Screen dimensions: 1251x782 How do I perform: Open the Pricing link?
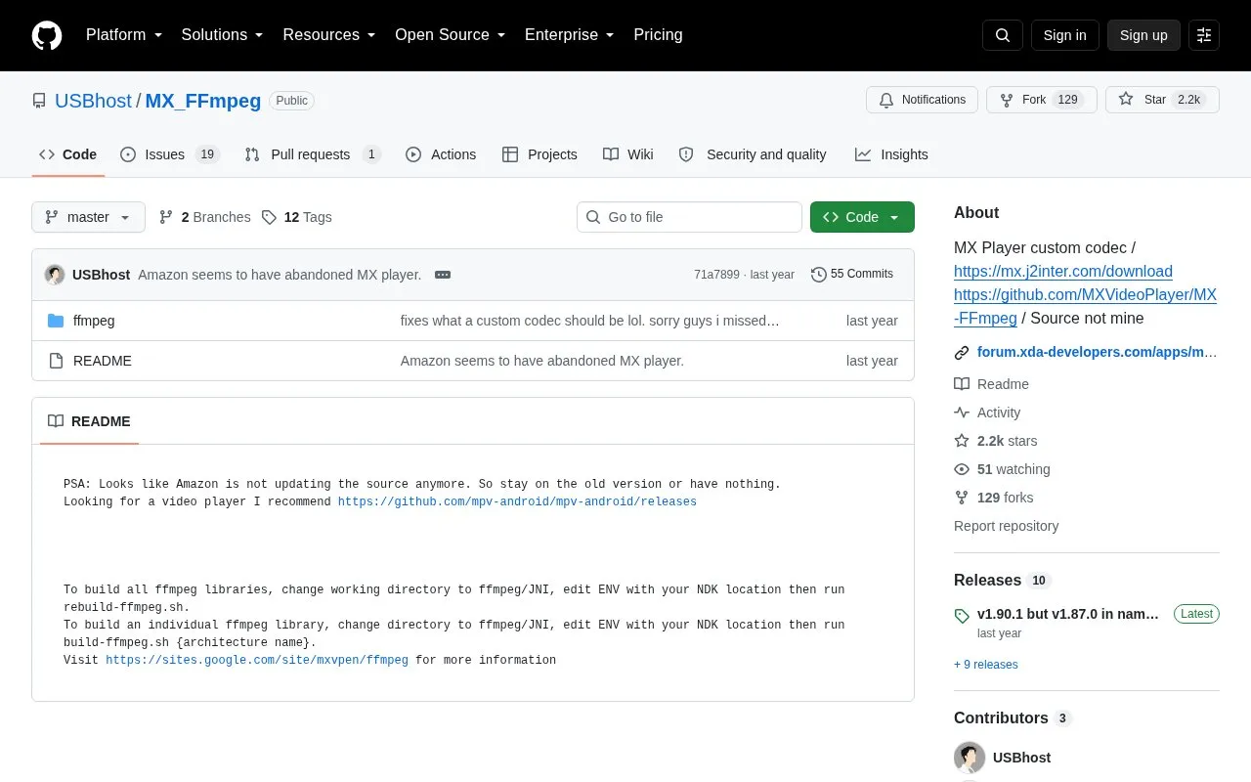658,35
